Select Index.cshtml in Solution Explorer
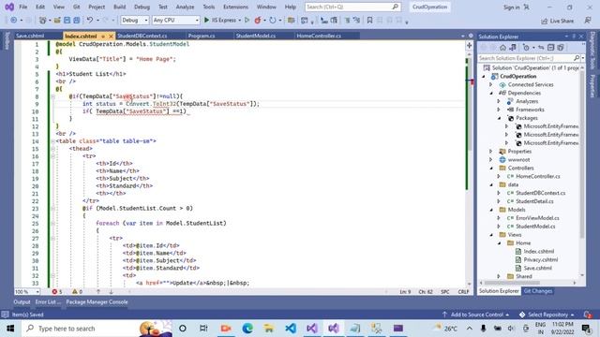 click(539, 252)
